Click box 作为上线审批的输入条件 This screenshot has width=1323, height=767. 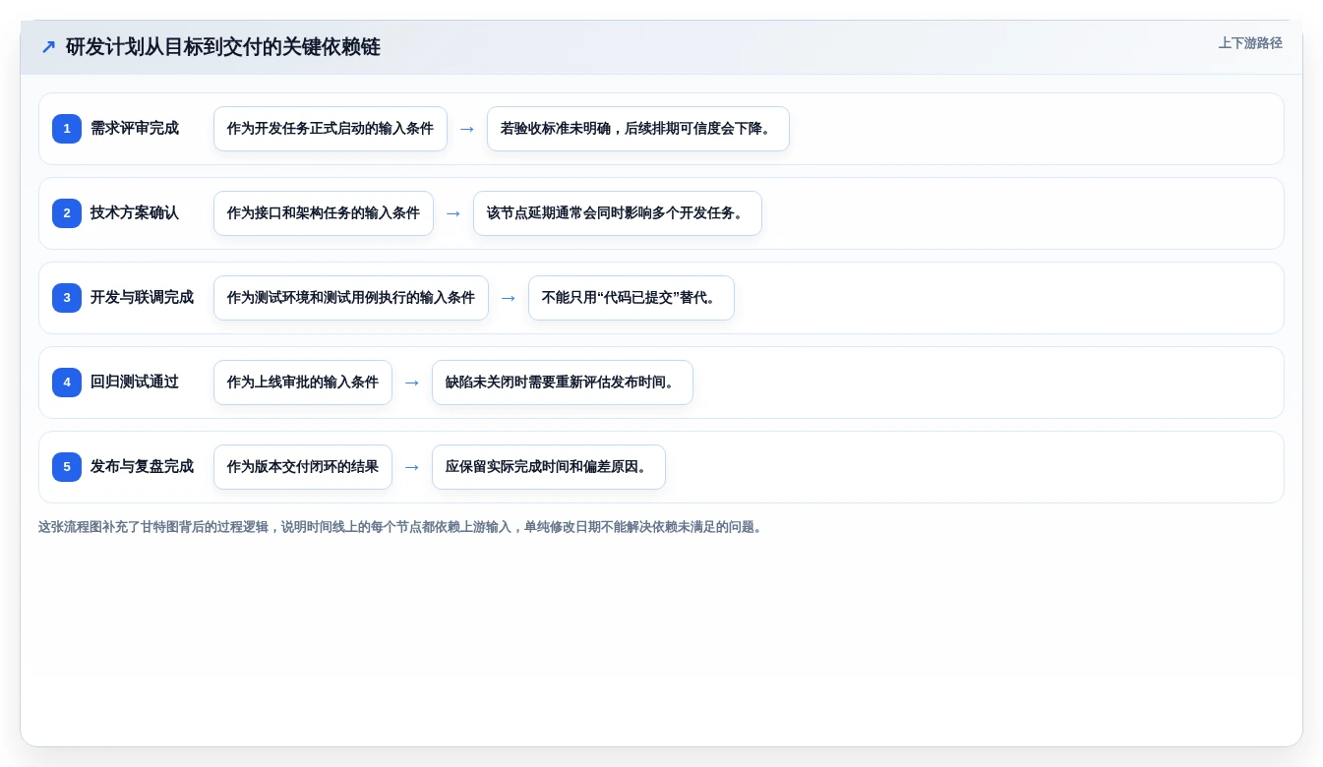(x=303, y=383)
